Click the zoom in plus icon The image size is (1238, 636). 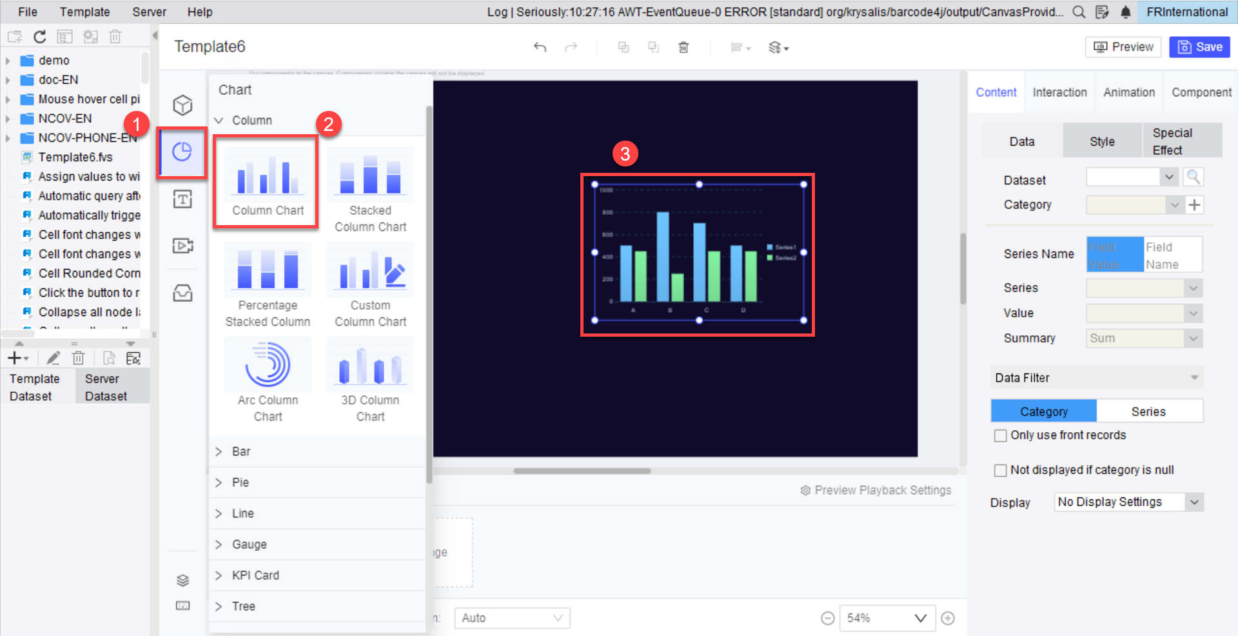pos(948,619)
